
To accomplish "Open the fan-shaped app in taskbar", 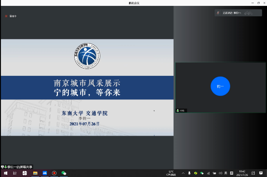I will pyautogui.click(x=25, y=173).
